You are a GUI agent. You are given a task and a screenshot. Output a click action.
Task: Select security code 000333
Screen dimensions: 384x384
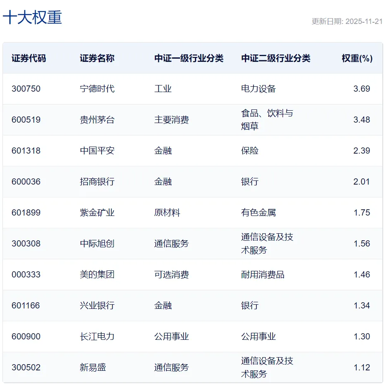click(26, 275)
